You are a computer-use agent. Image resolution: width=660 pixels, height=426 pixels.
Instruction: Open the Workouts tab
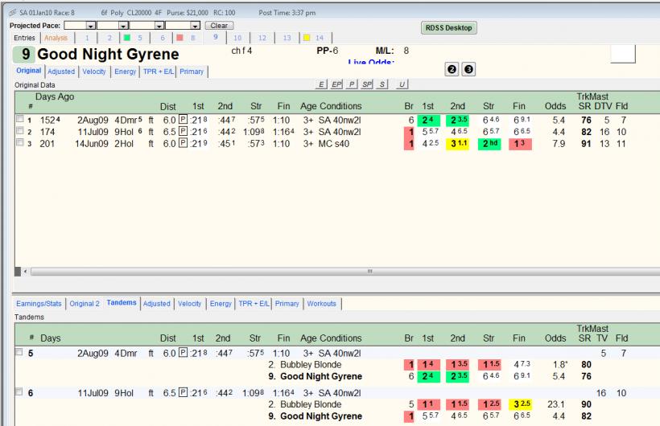click(322, 304)
